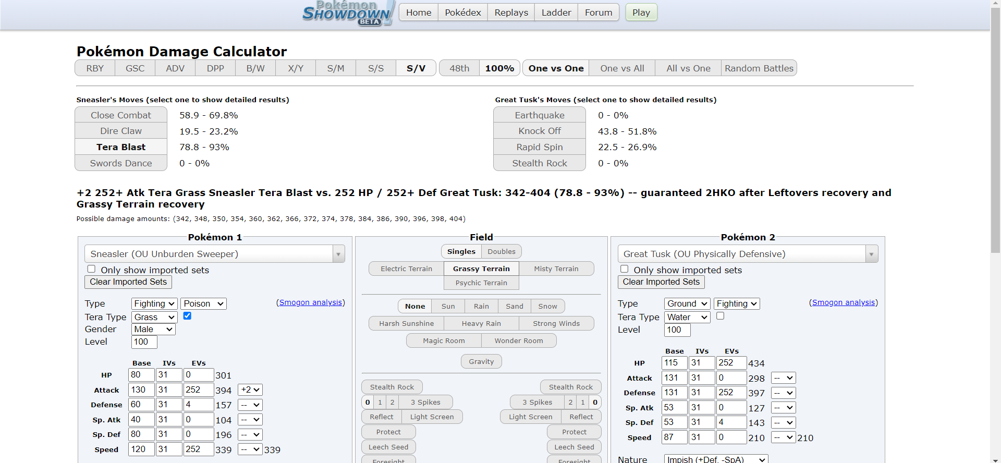Viewport: 1001px width, 463px height.
Task: Select the RBY generation
Action: (x=95, y=68)
